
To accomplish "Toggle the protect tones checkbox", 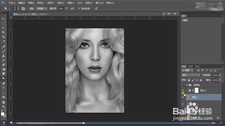I will [79, 8].
